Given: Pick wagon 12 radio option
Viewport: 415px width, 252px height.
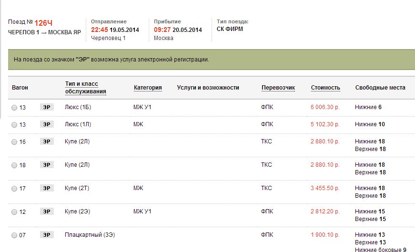Looking at the screenshot, I should [x=14, y=212].
